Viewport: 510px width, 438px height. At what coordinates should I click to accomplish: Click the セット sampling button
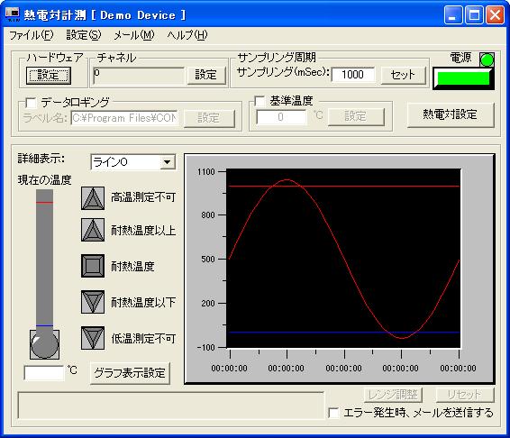pos(403,75)
